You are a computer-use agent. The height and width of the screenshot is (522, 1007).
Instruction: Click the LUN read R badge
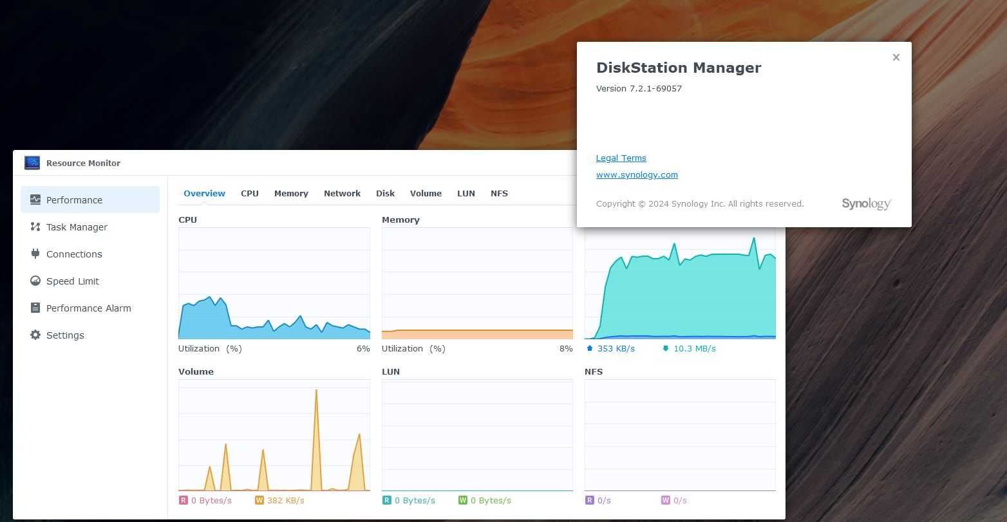tap(386, 500)
